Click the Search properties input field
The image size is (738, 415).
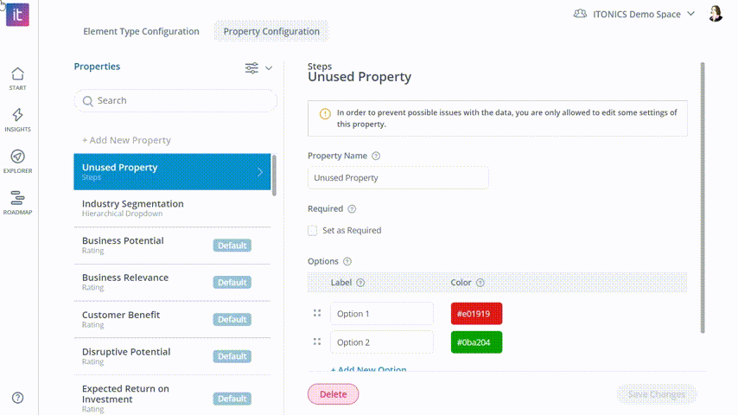[175, 100]
